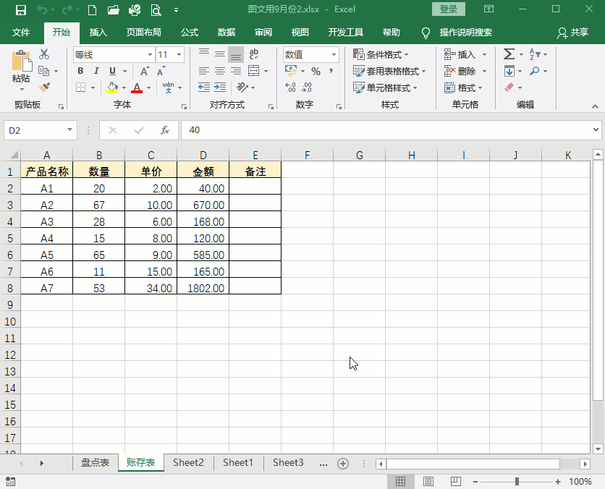
Task: Toggle Align Right horizontal alignment
Action: tap(236, 71)
